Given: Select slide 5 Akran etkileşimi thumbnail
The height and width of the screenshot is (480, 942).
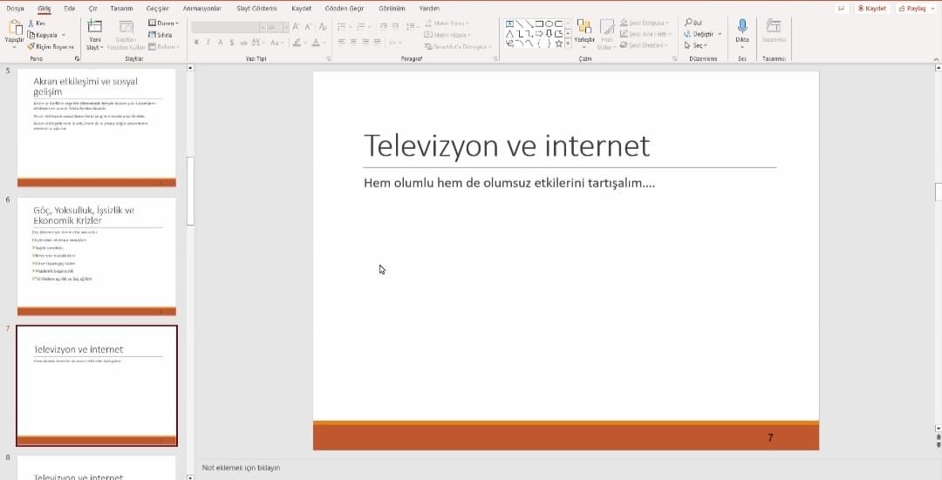Looking at the screenshot, I should coord(97,127).
